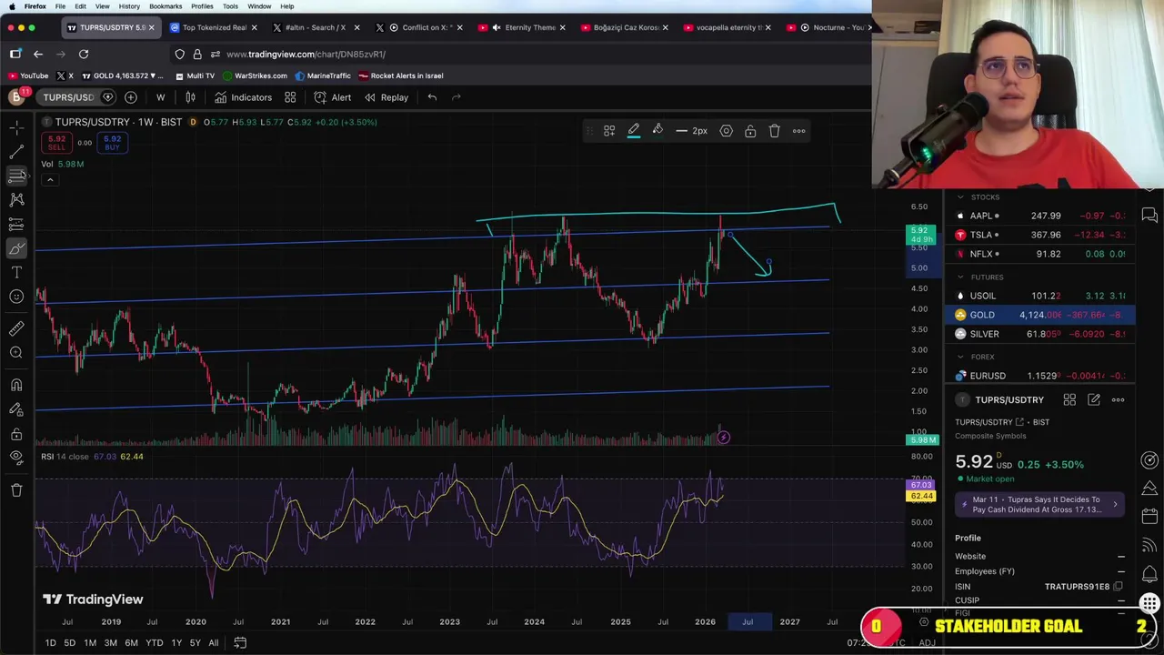1164x655 pixels.
Task: Toggle hide all drawings eye icon
Action: 16,458
